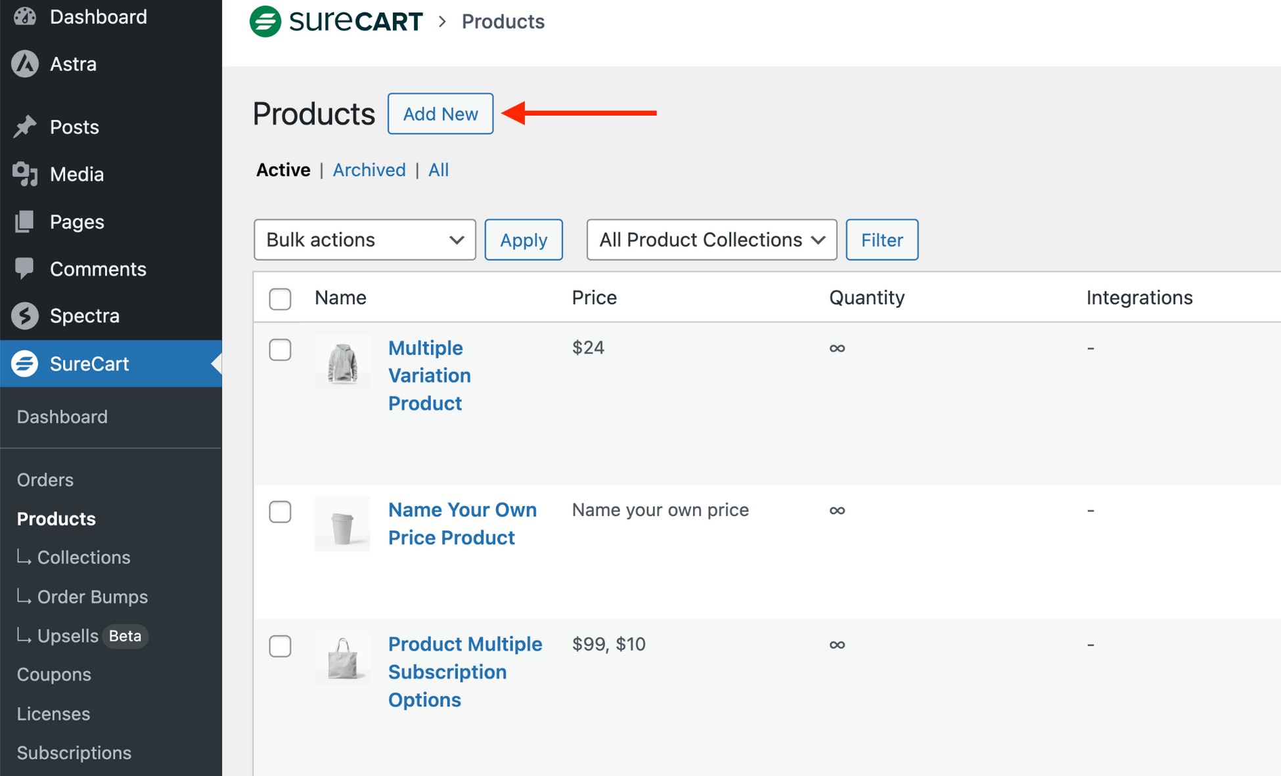This screenshot has height=776, width=1281.
Task: Go to Subscriptions submenu item
Action: tap(74, 753)
